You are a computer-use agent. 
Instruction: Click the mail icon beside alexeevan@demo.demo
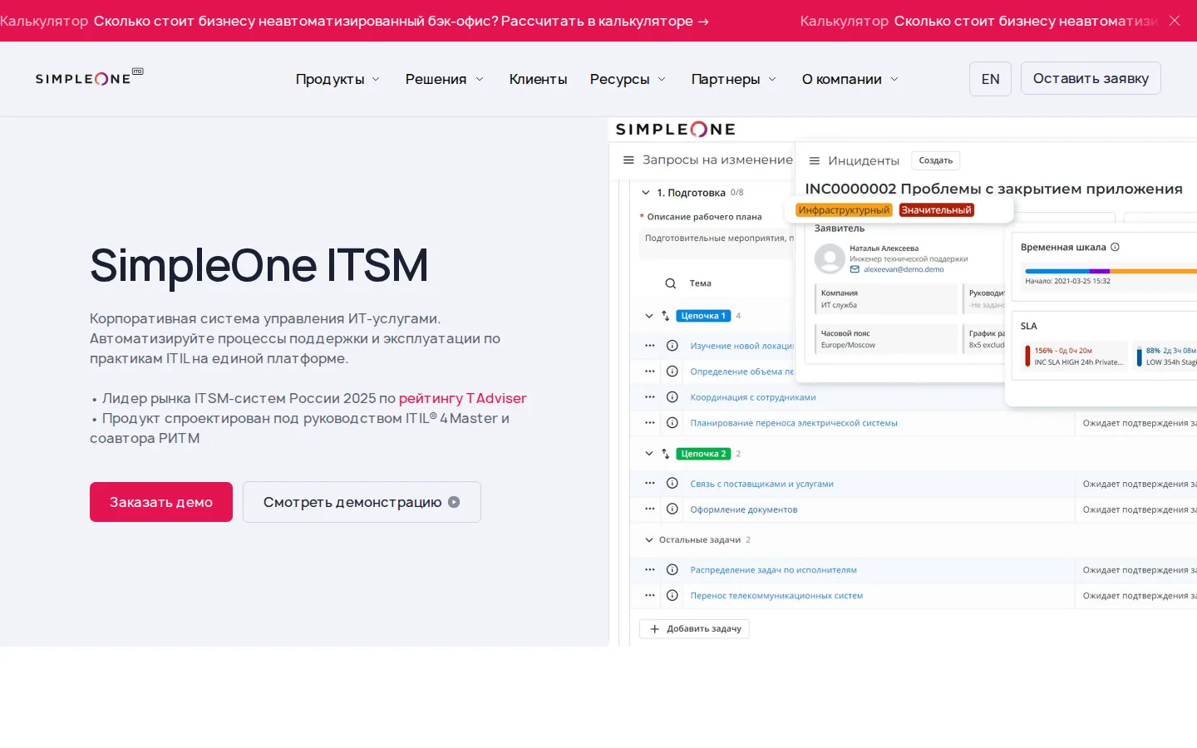[x=855, y=269]
